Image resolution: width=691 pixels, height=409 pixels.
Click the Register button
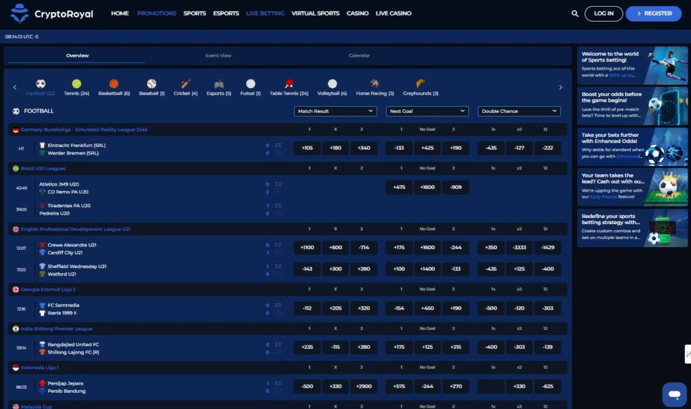point(653,13)
